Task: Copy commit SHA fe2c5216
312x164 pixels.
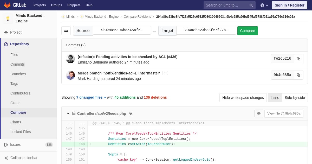Action: coord(298,59)
